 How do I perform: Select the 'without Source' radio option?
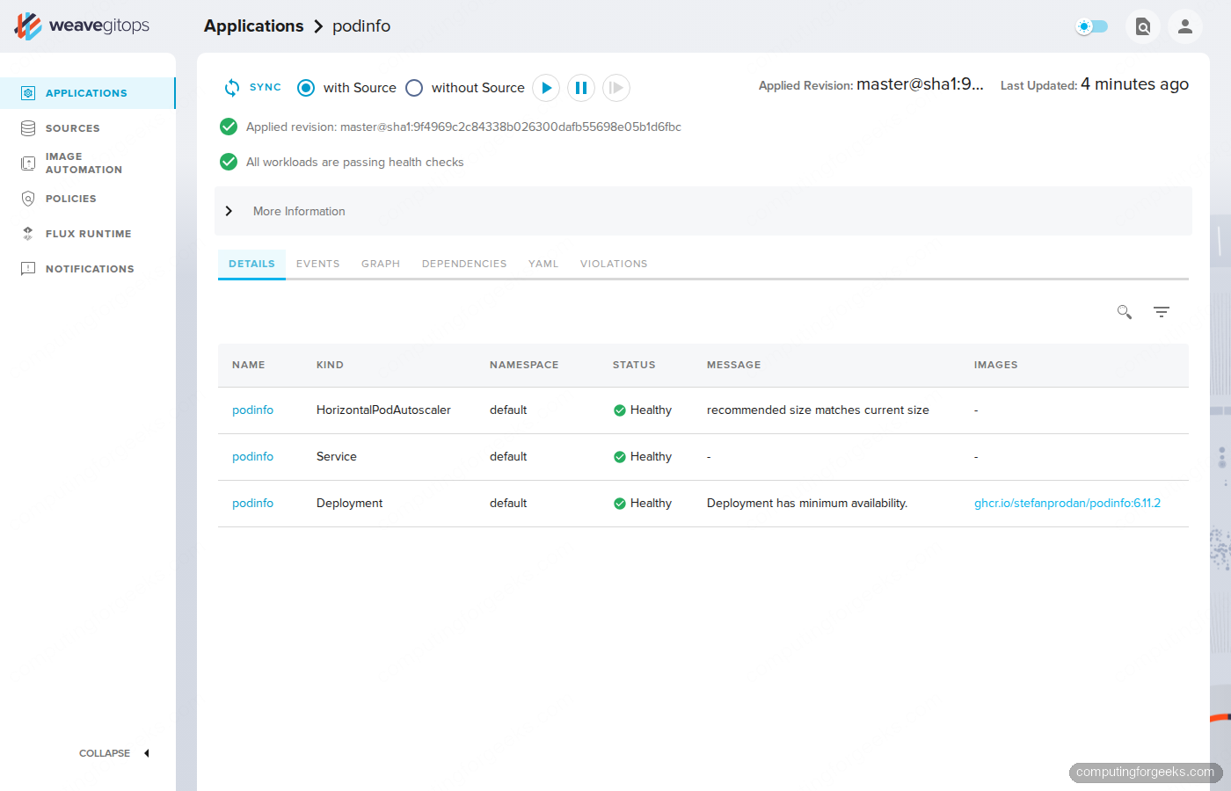tap(414, 88)
